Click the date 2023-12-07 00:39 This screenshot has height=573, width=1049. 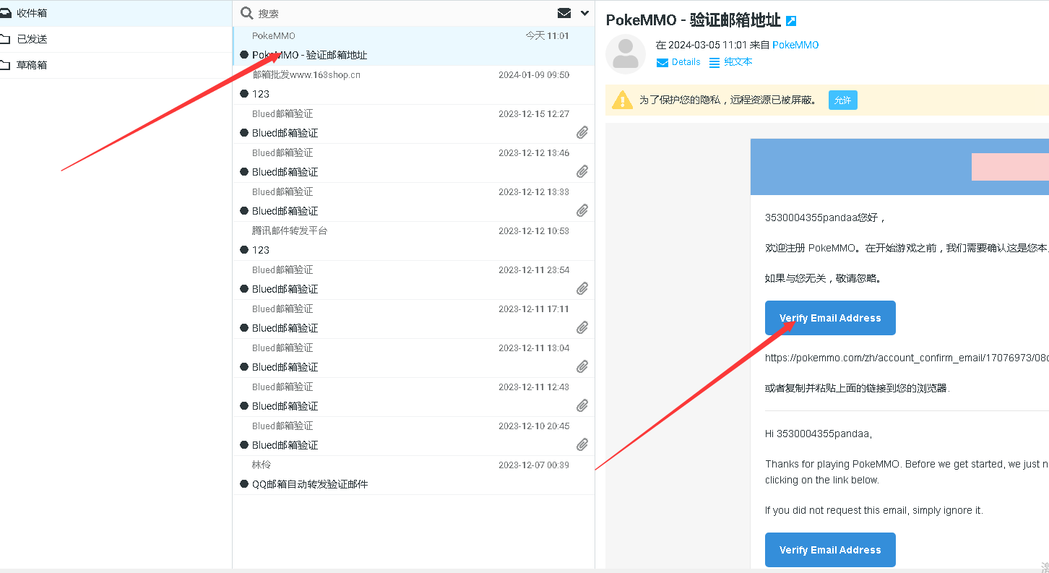click(534, 465)
